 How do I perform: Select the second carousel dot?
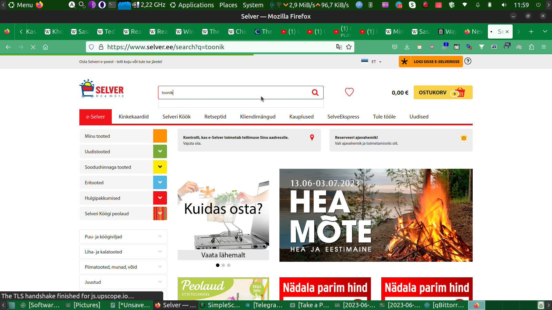tap(223, 265)
